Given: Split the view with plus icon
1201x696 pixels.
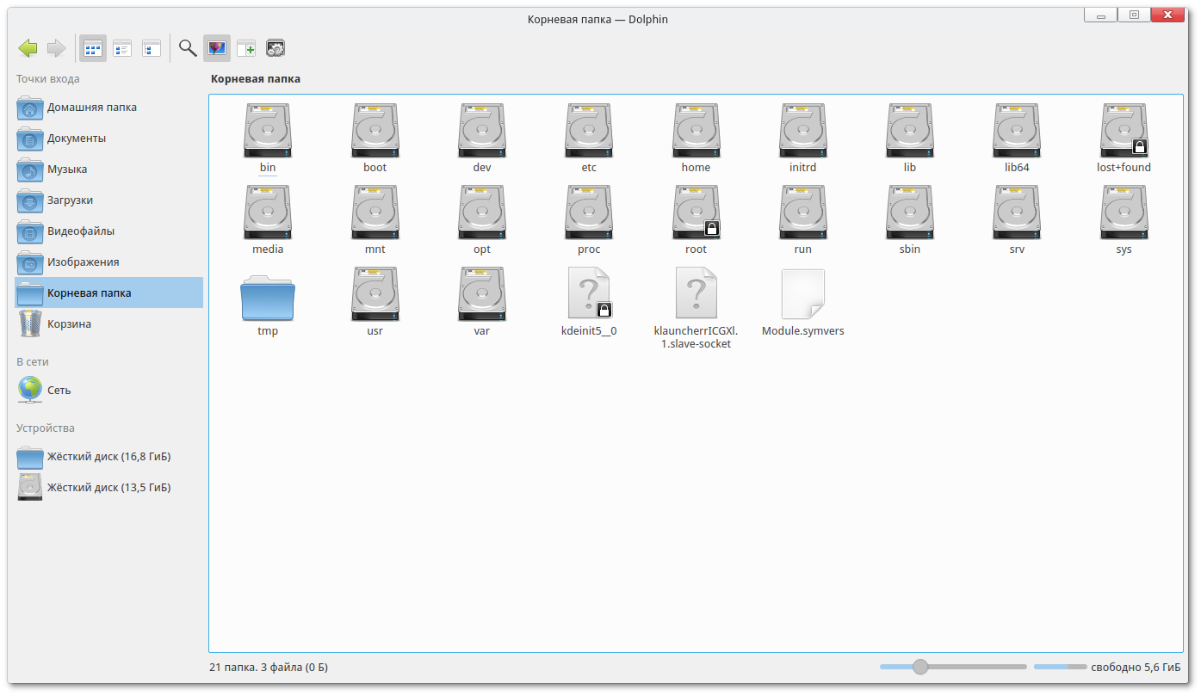Looking at the screenshot, I should [246, 48].
